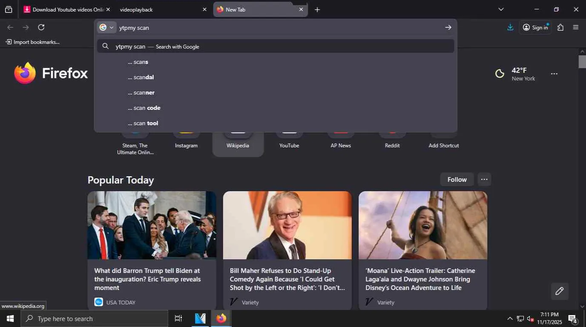Open a new tab with the plus button
The height and width of the screenshot is (327, 586).
click(x=317, y=9)
